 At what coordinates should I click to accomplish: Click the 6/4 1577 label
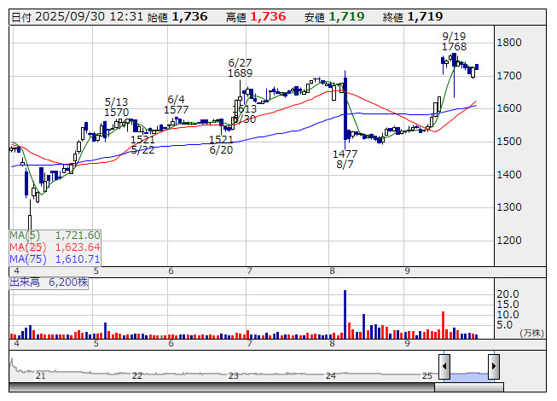177,104
